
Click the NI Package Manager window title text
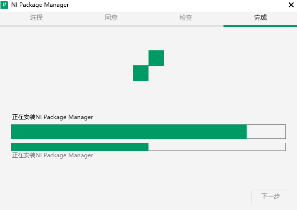(x=40, y=5)
